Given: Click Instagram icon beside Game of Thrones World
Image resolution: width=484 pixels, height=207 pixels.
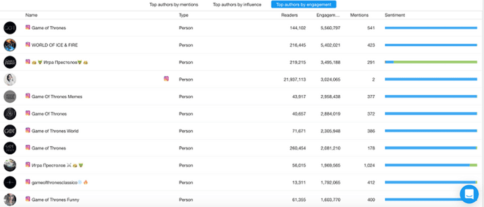Looking at the screenshot, I should (x=28, y=130).
